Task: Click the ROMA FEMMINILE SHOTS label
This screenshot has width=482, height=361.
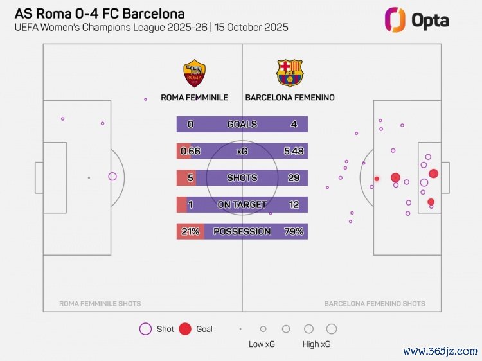Action: pos(100,304)
